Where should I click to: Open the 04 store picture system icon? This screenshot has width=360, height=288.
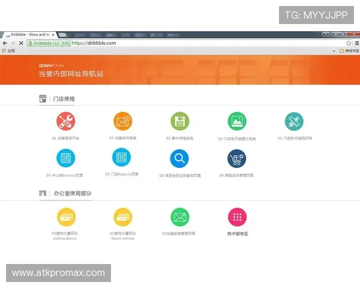coord(237,121)
